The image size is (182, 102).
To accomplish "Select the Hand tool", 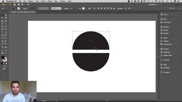I will (x=2, y=53).
